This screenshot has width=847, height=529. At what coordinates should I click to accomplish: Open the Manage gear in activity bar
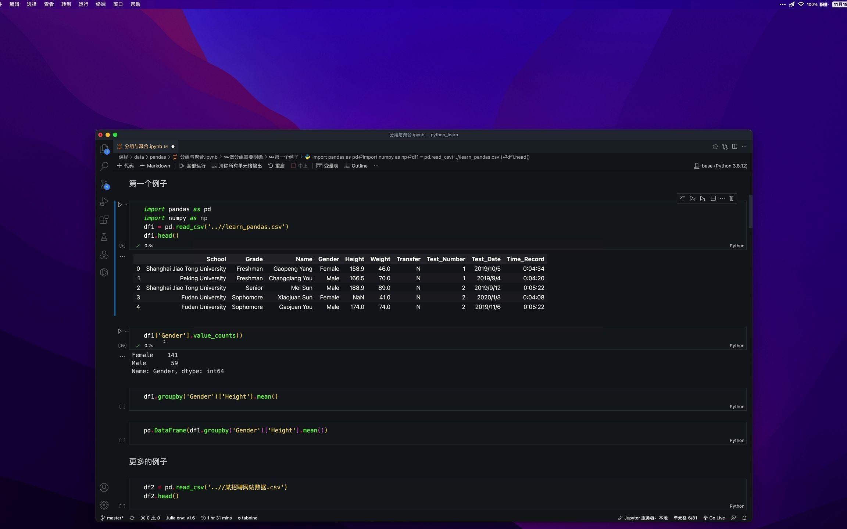coord(104,505)
